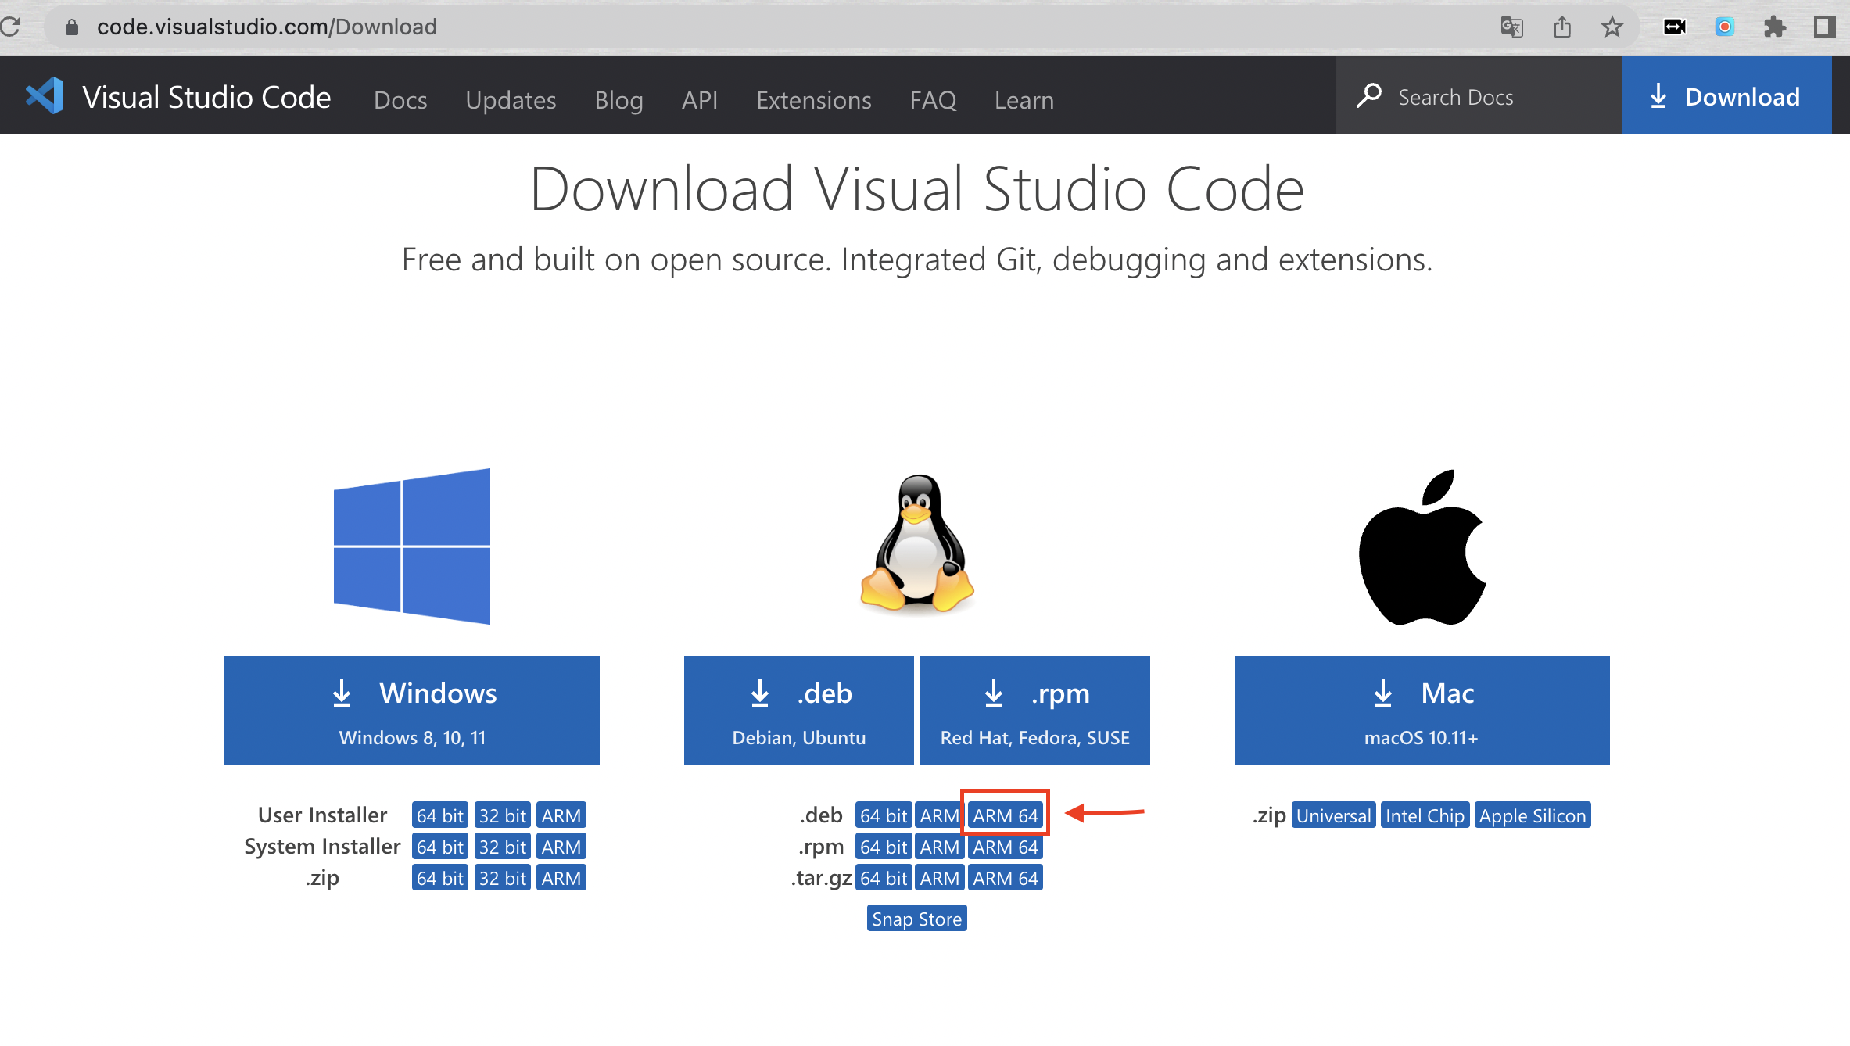Select System Installer 64 bit
The image size is (1850, 1046).
[439, 847]
